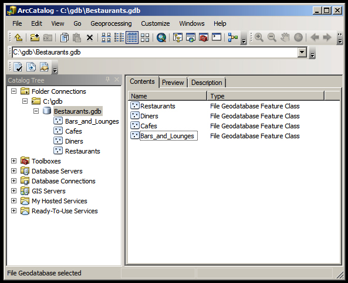Select Cafes in the contents list
Screen dimensions: 348x283
coord(148,126)
